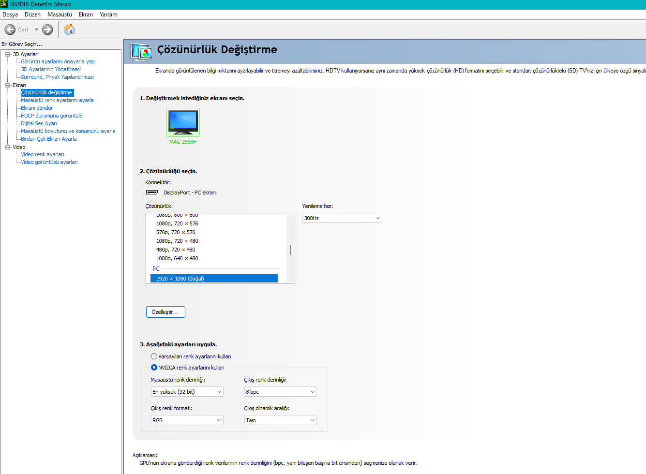The width and height of the screenshot is (646, 474).
Task: Click the back arrow (Geri) icon
Action: (x=10, y=30)
